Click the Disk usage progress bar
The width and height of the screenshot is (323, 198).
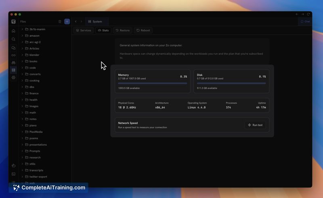pyautogui.click(x=231, y=83)
